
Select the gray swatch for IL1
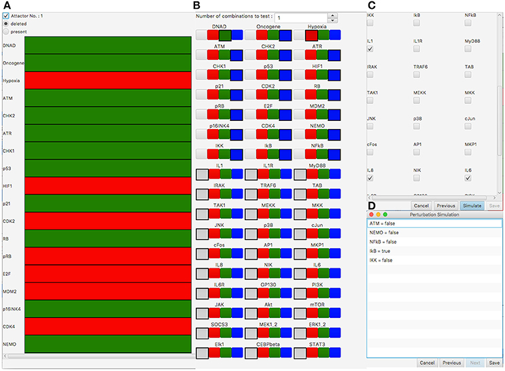203,175
